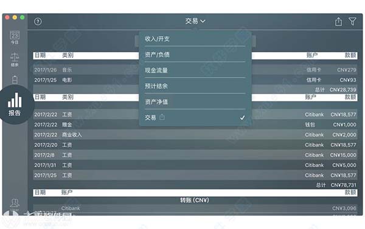Click the CN¥279 信用卡 amount
365x229 pixels.
coord(347,70)
